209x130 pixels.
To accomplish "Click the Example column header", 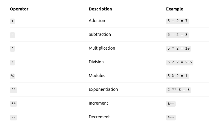I will tap(175, 9).
